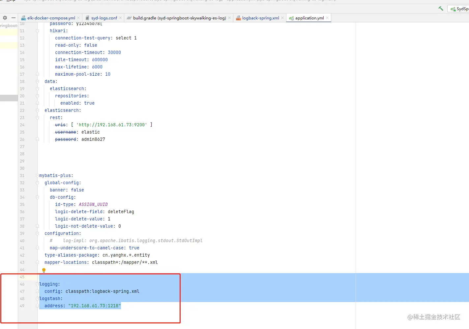Fold the repositories block in the gutter
Screen dimensions: 469x329
(x=37, y=96)
